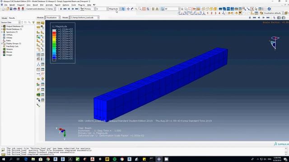
Task: Click the New model database icon
Action: (x=3, y=9)
